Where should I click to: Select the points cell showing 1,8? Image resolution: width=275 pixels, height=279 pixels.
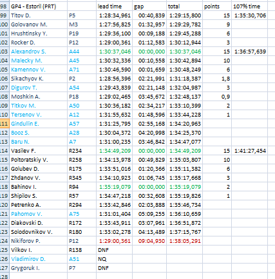pyautogui.click(x=217, y=79)
